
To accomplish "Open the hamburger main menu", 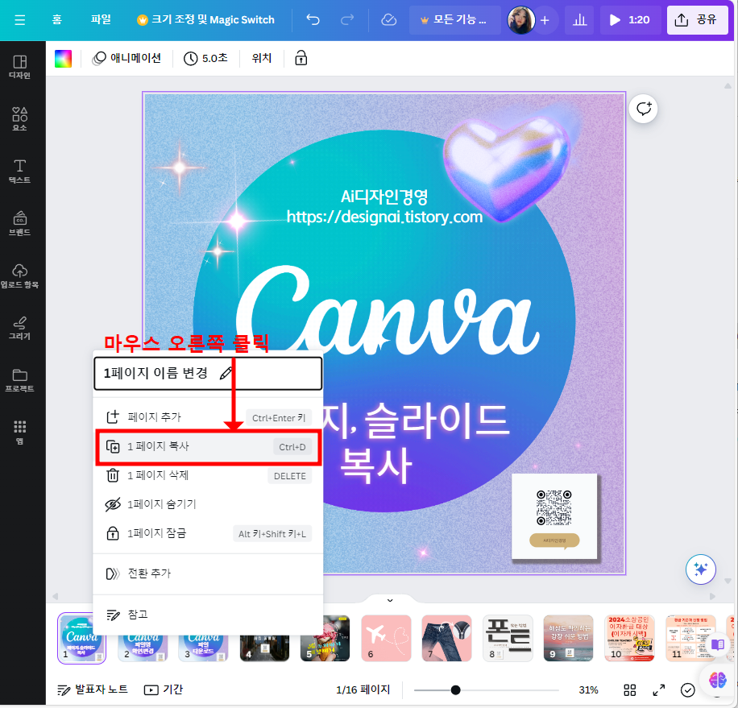I will (20, 20).
